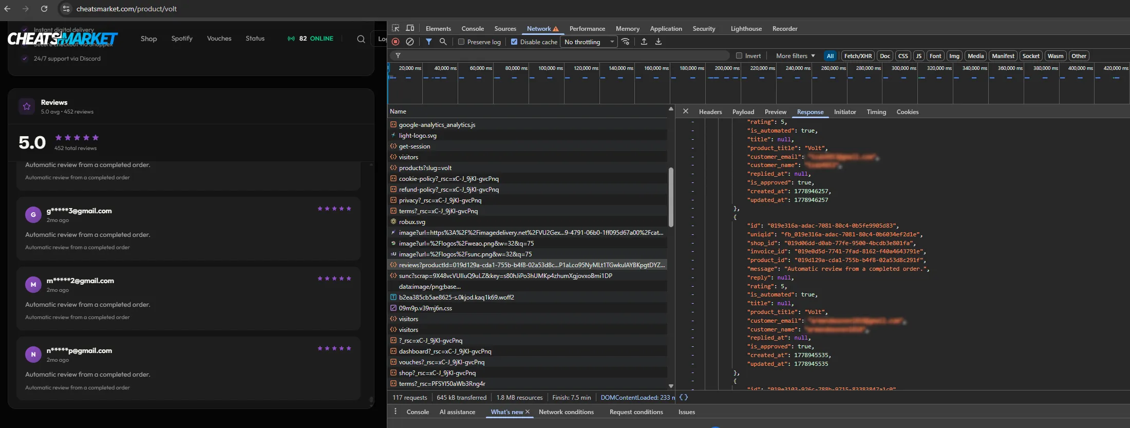Click the 160,000 ms timeline marker
The height and width of the screenshot is (428, 1130).
click(x=655, y=68)
